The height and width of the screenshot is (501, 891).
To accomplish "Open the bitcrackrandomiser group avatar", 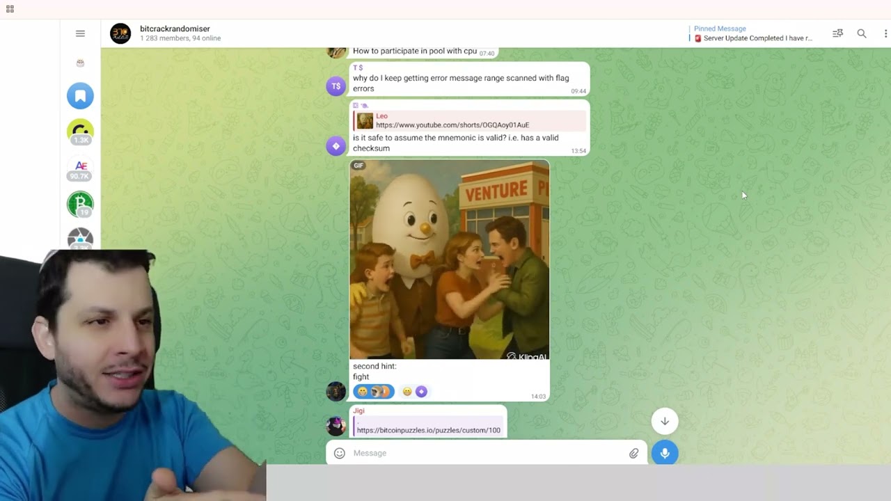I will [120, 33].
